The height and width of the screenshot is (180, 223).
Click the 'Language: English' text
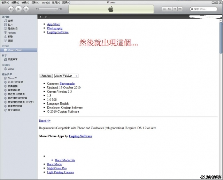click(x=58, y=104)
